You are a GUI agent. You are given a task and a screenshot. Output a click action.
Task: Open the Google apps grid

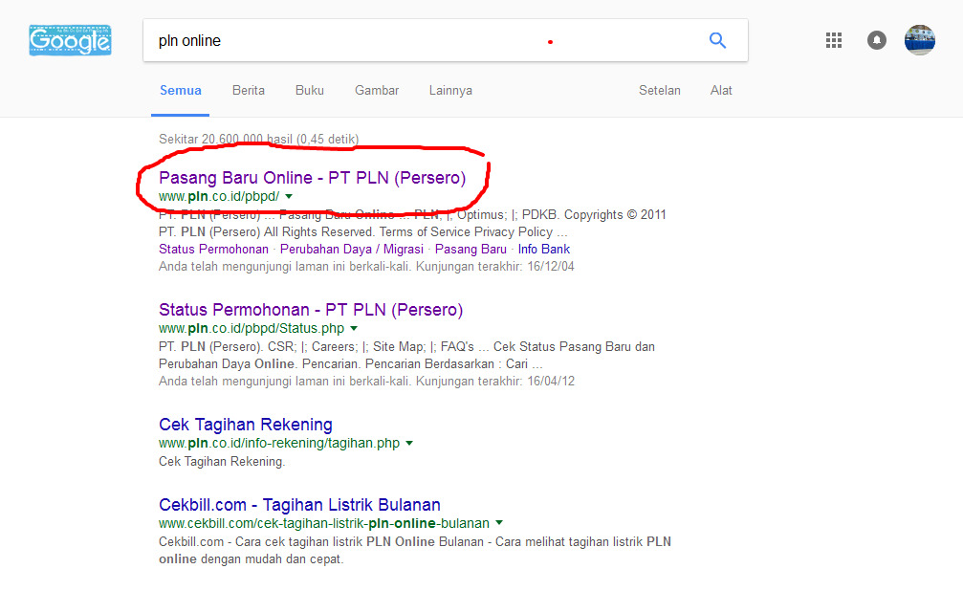pyautogui.click(x=833, y=40)
